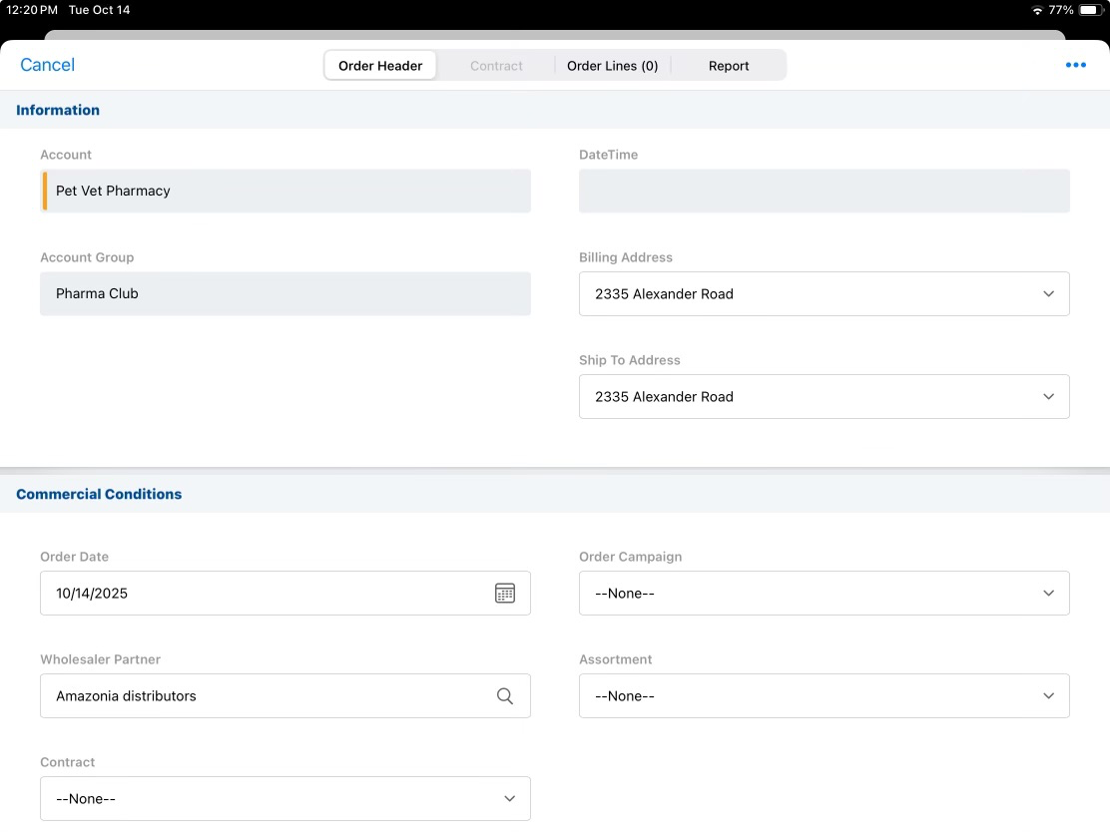The height and width of the screenshot is (832, 1110).
Task: Open the Order Campaign dropdown
Action: tap(824, 594)
